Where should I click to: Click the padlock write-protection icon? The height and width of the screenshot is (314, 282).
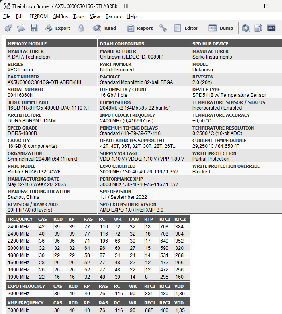pyautogui.click(x=81, y=28)
